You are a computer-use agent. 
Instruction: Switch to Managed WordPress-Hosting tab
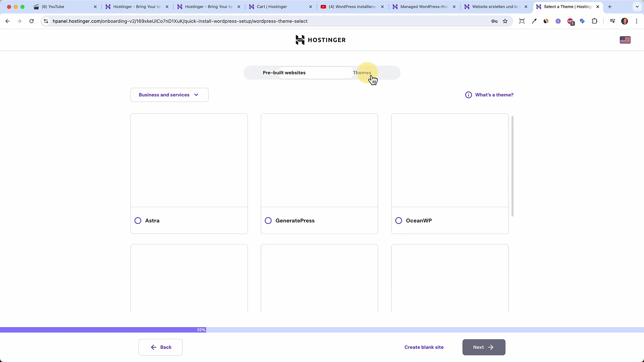click(x=424, y=7)
